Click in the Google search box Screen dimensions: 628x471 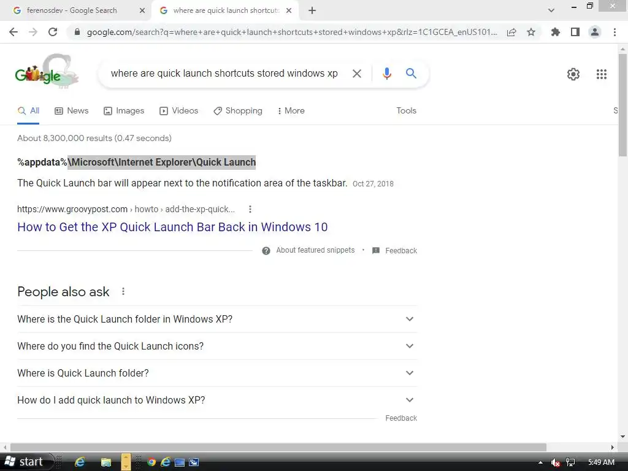(224, 74)
